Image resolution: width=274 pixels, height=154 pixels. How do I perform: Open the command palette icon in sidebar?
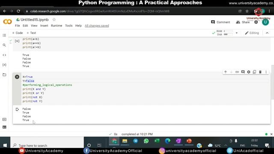pyautogui.click(x=4, y=119)
